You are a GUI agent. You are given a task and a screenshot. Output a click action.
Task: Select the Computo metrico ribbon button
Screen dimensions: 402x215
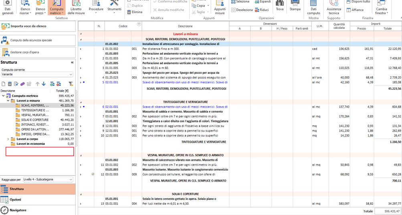pos(57,8)
